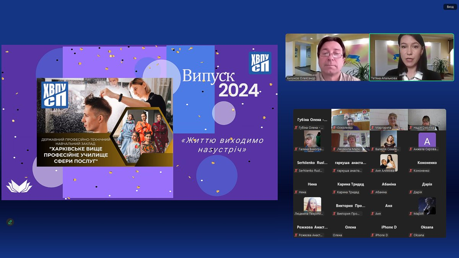The height and width of the screenshot is (258, 459).
Task: Click the shared Випуск 2024 presentation slide
Action: (140, 122)
